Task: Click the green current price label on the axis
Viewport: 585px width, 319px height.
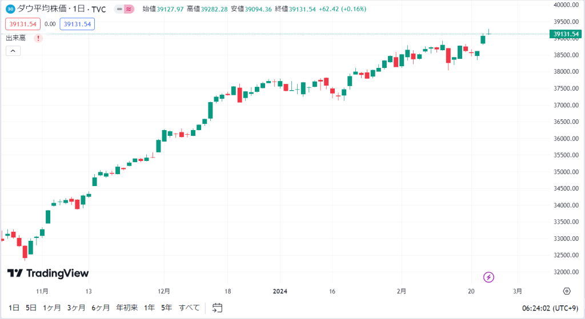Action: (565, 34)
